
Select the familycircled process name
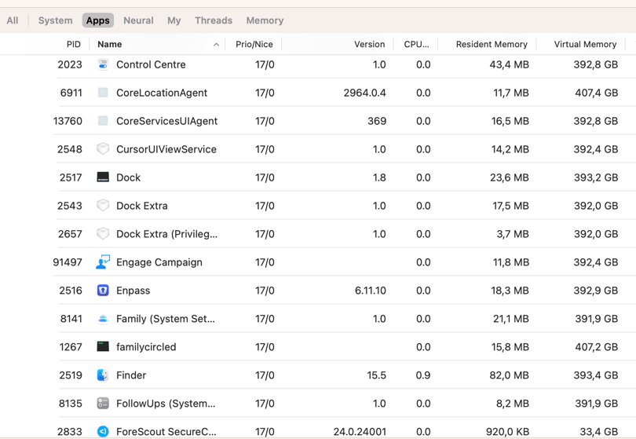pyautogui.click(x=146, y=347)
